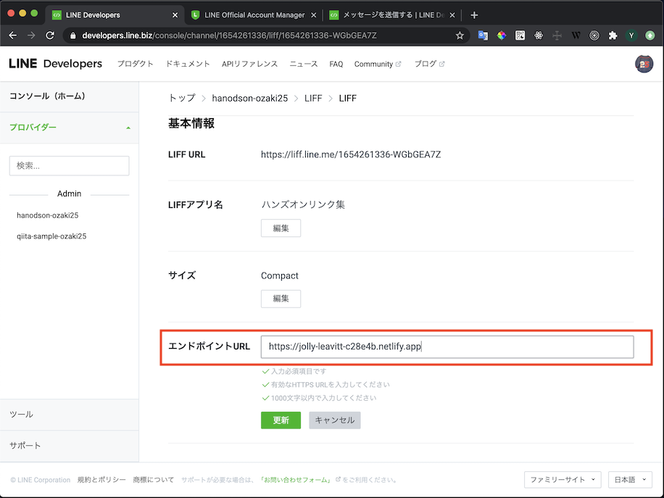Open the Community external link
Image resolution: width=664 pixels, height=498 pixels.
[378, 64]
